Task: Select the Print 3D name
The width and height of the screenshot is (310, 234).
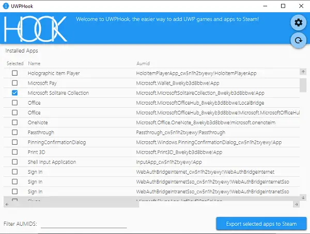Action: pyautogui.click(x=36, y=152)
